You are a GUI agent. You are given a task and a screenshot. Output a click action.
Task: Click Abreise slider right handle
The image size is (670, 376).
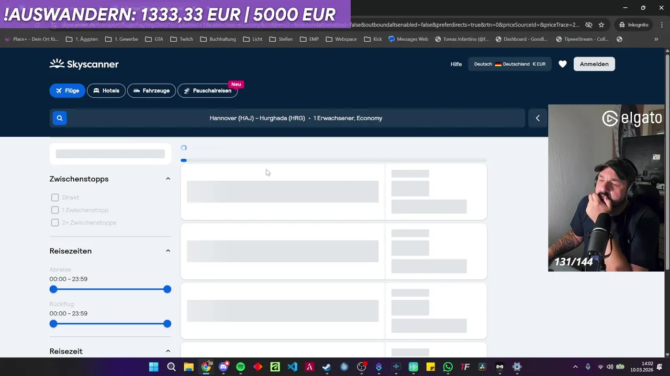[x=167, y=289]
